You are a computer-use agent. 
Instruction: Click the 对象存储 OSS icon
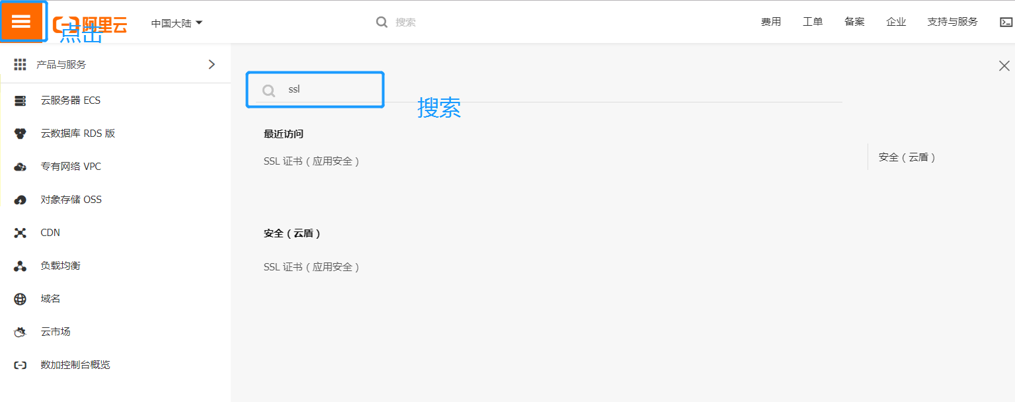(x=20, y=200)
